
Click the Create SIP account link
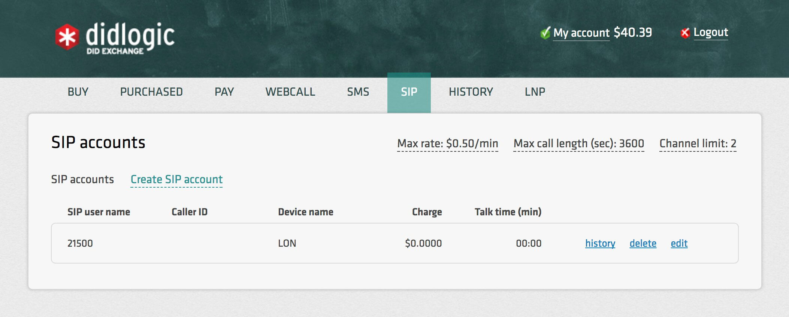click(x=176, y=179)
